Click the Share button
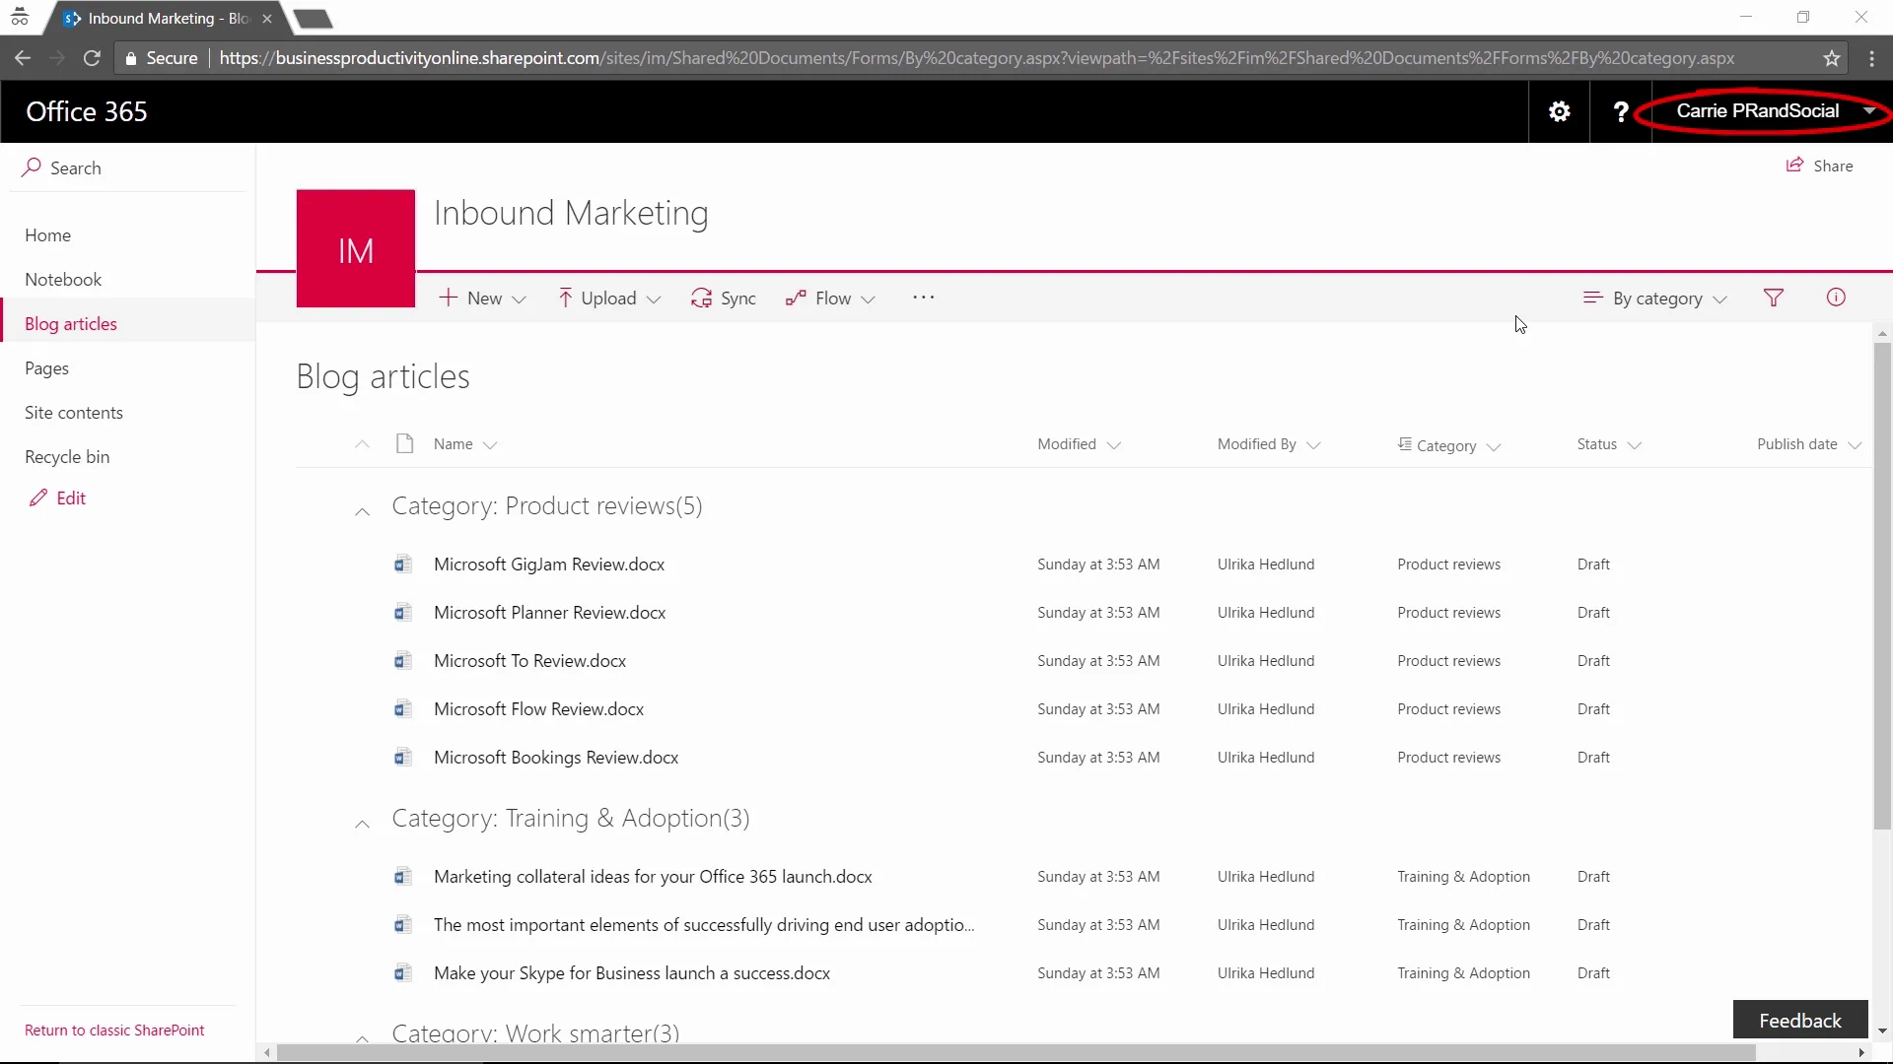The image size is (1893, 1064). [1820, 166]
